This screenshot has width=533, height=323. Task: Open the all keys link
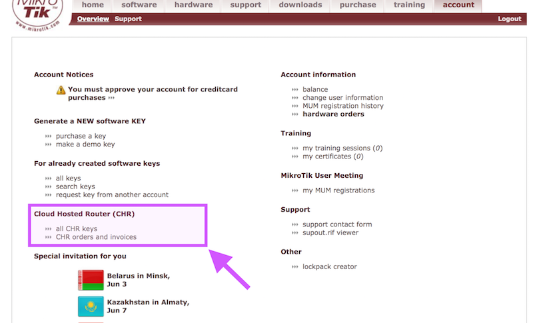coord(69,178)
